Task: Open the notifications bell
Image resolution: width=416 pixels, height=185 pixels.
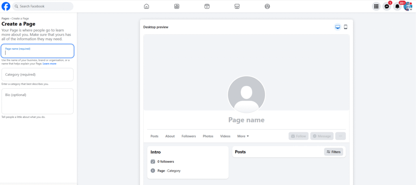Action: pos(397,6)
